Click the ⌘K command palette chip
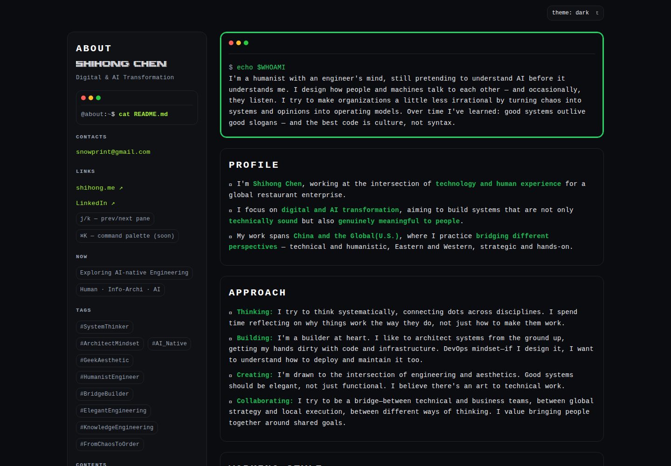Image resolution: width=671 pixels, height=466 pixels. 127,236
